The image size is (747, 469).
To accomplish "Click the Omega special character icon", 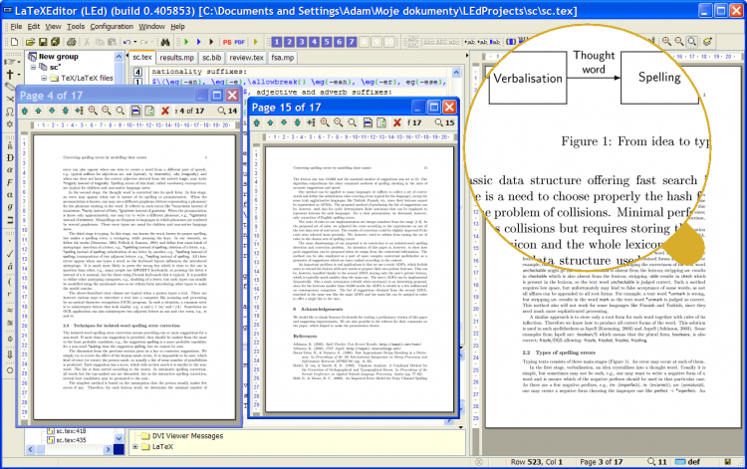I will pyautogui.click(x=10, y=112).
